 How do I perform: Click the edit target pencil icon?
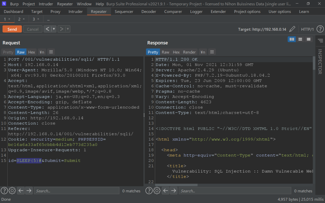[292, 29]
